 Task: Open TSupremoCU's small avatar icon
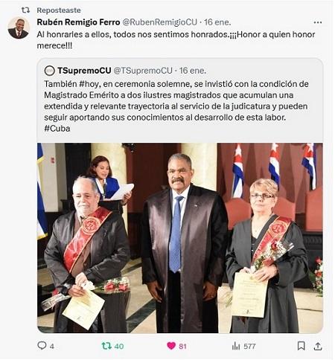tap(49, 71)
